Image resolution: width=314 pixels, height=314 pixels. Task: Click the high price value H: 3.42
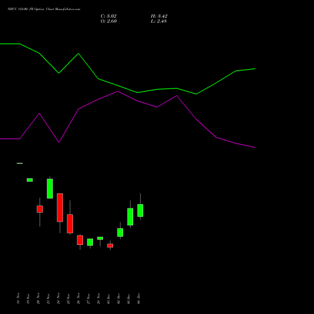click(159, 16)
